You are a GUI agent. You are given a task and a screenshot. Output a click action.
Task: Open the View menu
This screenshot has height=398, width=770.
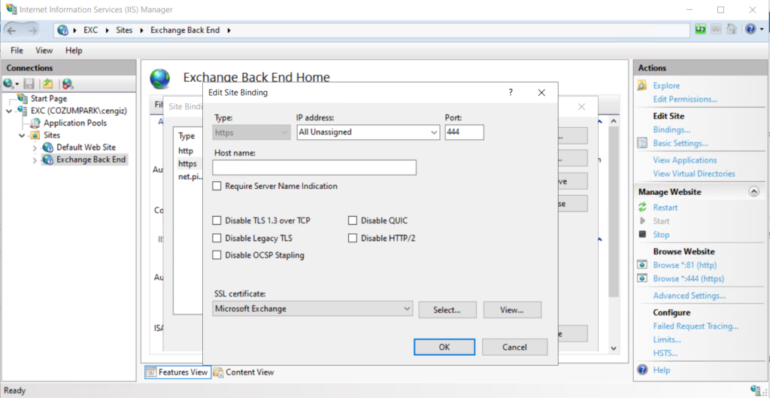click(44, 50)
